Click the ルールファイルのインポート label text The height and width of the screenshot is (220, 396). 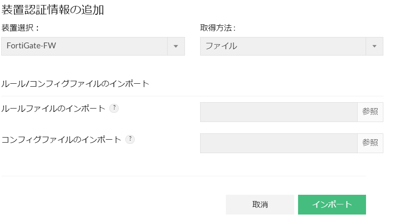[x=53, y=109]
